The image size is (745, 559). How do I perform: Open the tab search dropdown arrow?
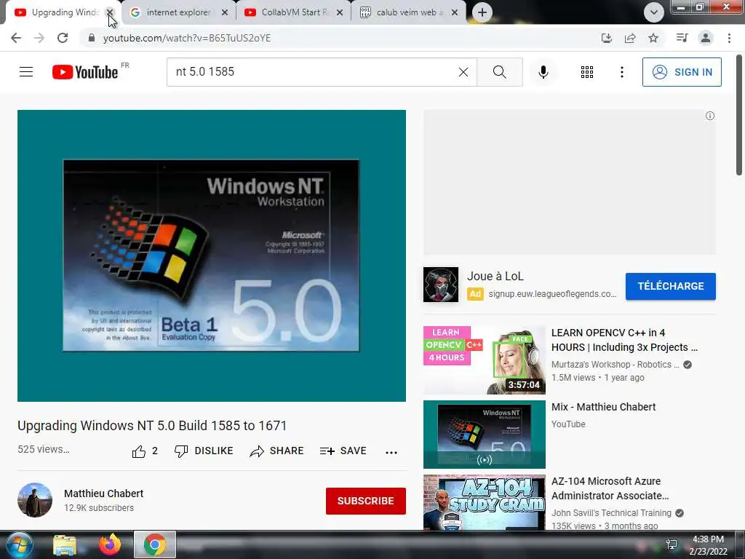(x=654, y=12)
